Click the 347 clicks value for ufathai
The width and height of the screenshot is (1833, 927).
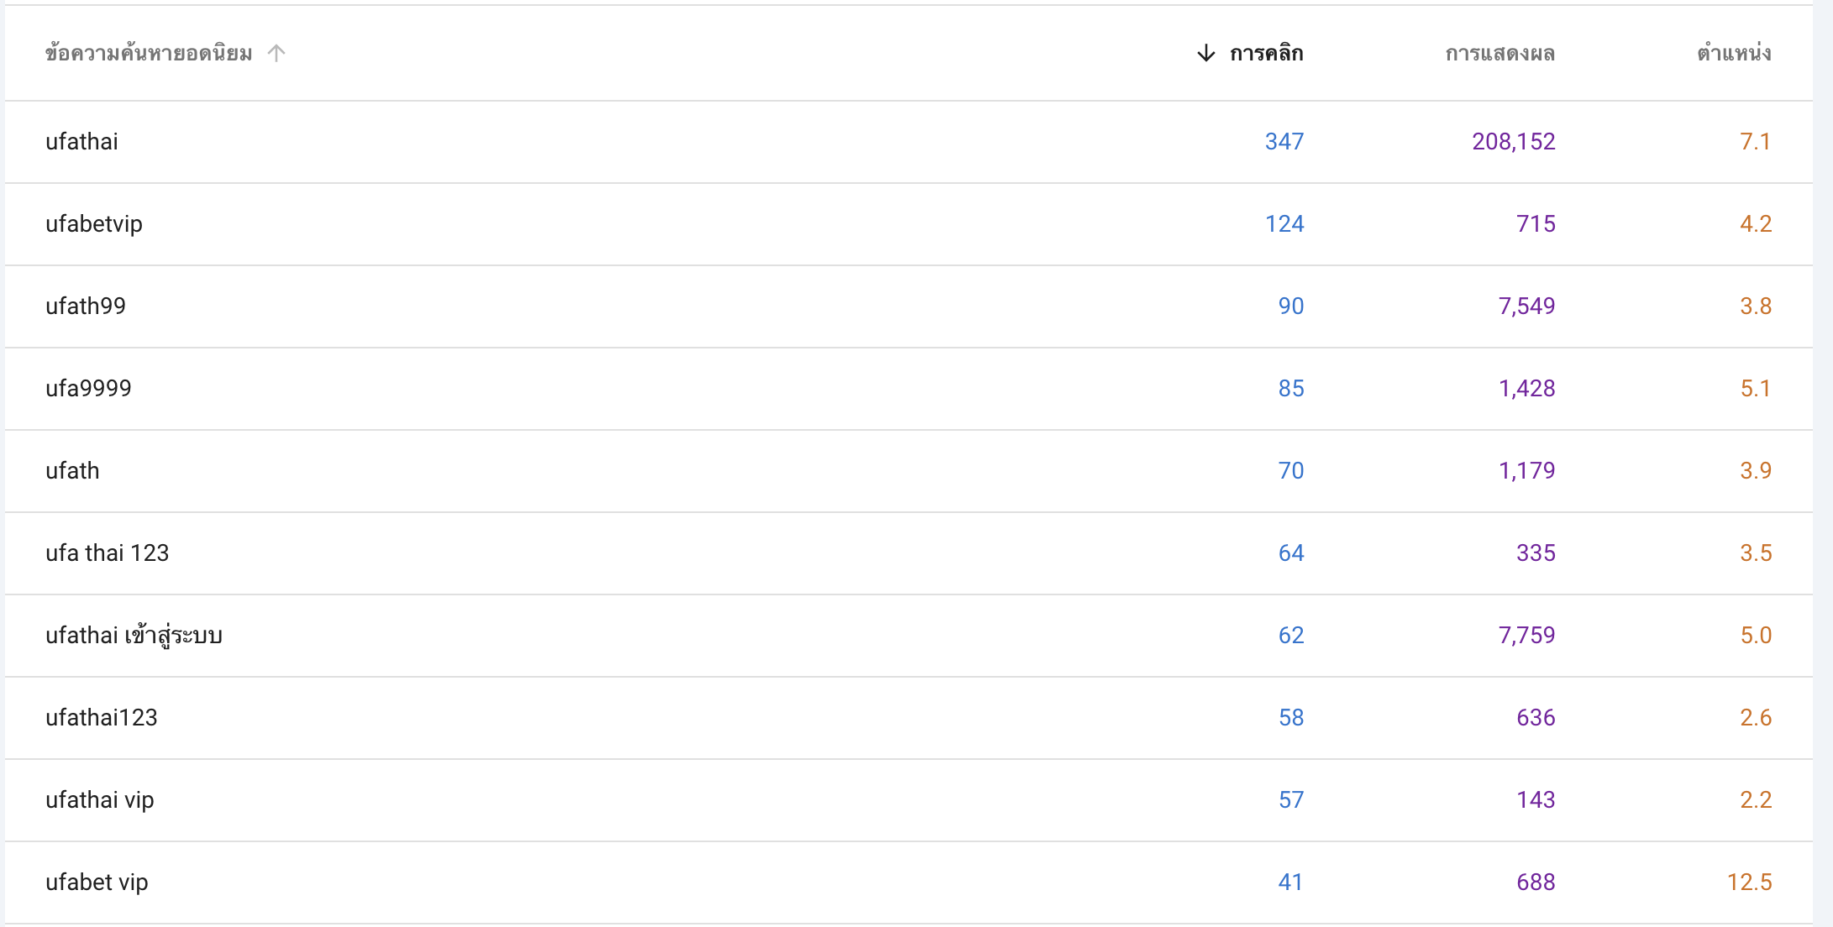coord(1284,141)
